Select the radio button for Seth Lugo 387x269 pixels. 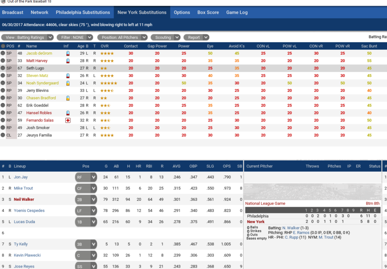[3, 68]
